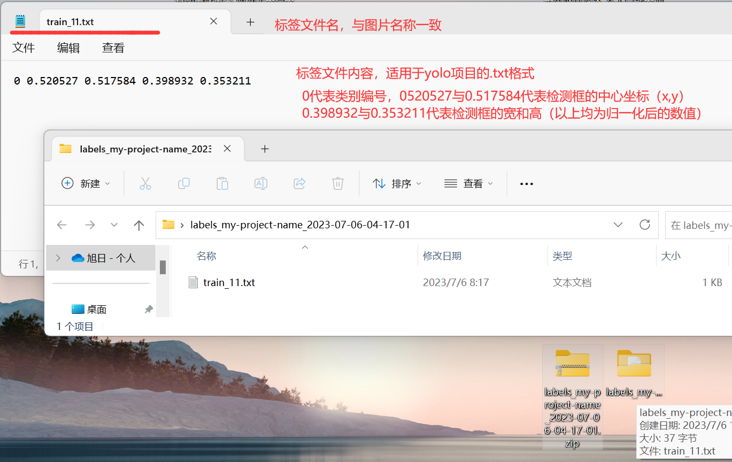
Task: Click the labels_my-project-name path in address bar
Action: (x=300, y=225)
